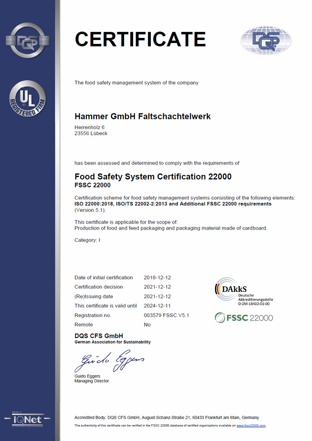312x441 pixels.
Task: Click the green FSSC 22000 logo
Action: (x=243, y=318)
